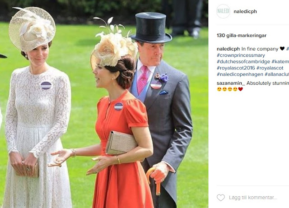289x208 pixels.
Task: Visit commenter sazanamin_ profile
Action: click(231, 83)
